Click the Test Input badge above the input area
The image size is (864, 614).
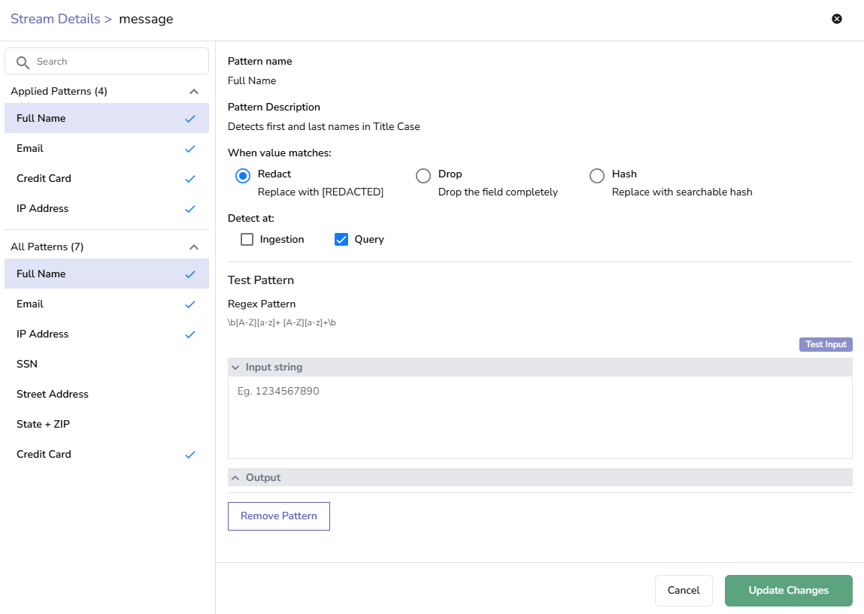tap(825, 344)
